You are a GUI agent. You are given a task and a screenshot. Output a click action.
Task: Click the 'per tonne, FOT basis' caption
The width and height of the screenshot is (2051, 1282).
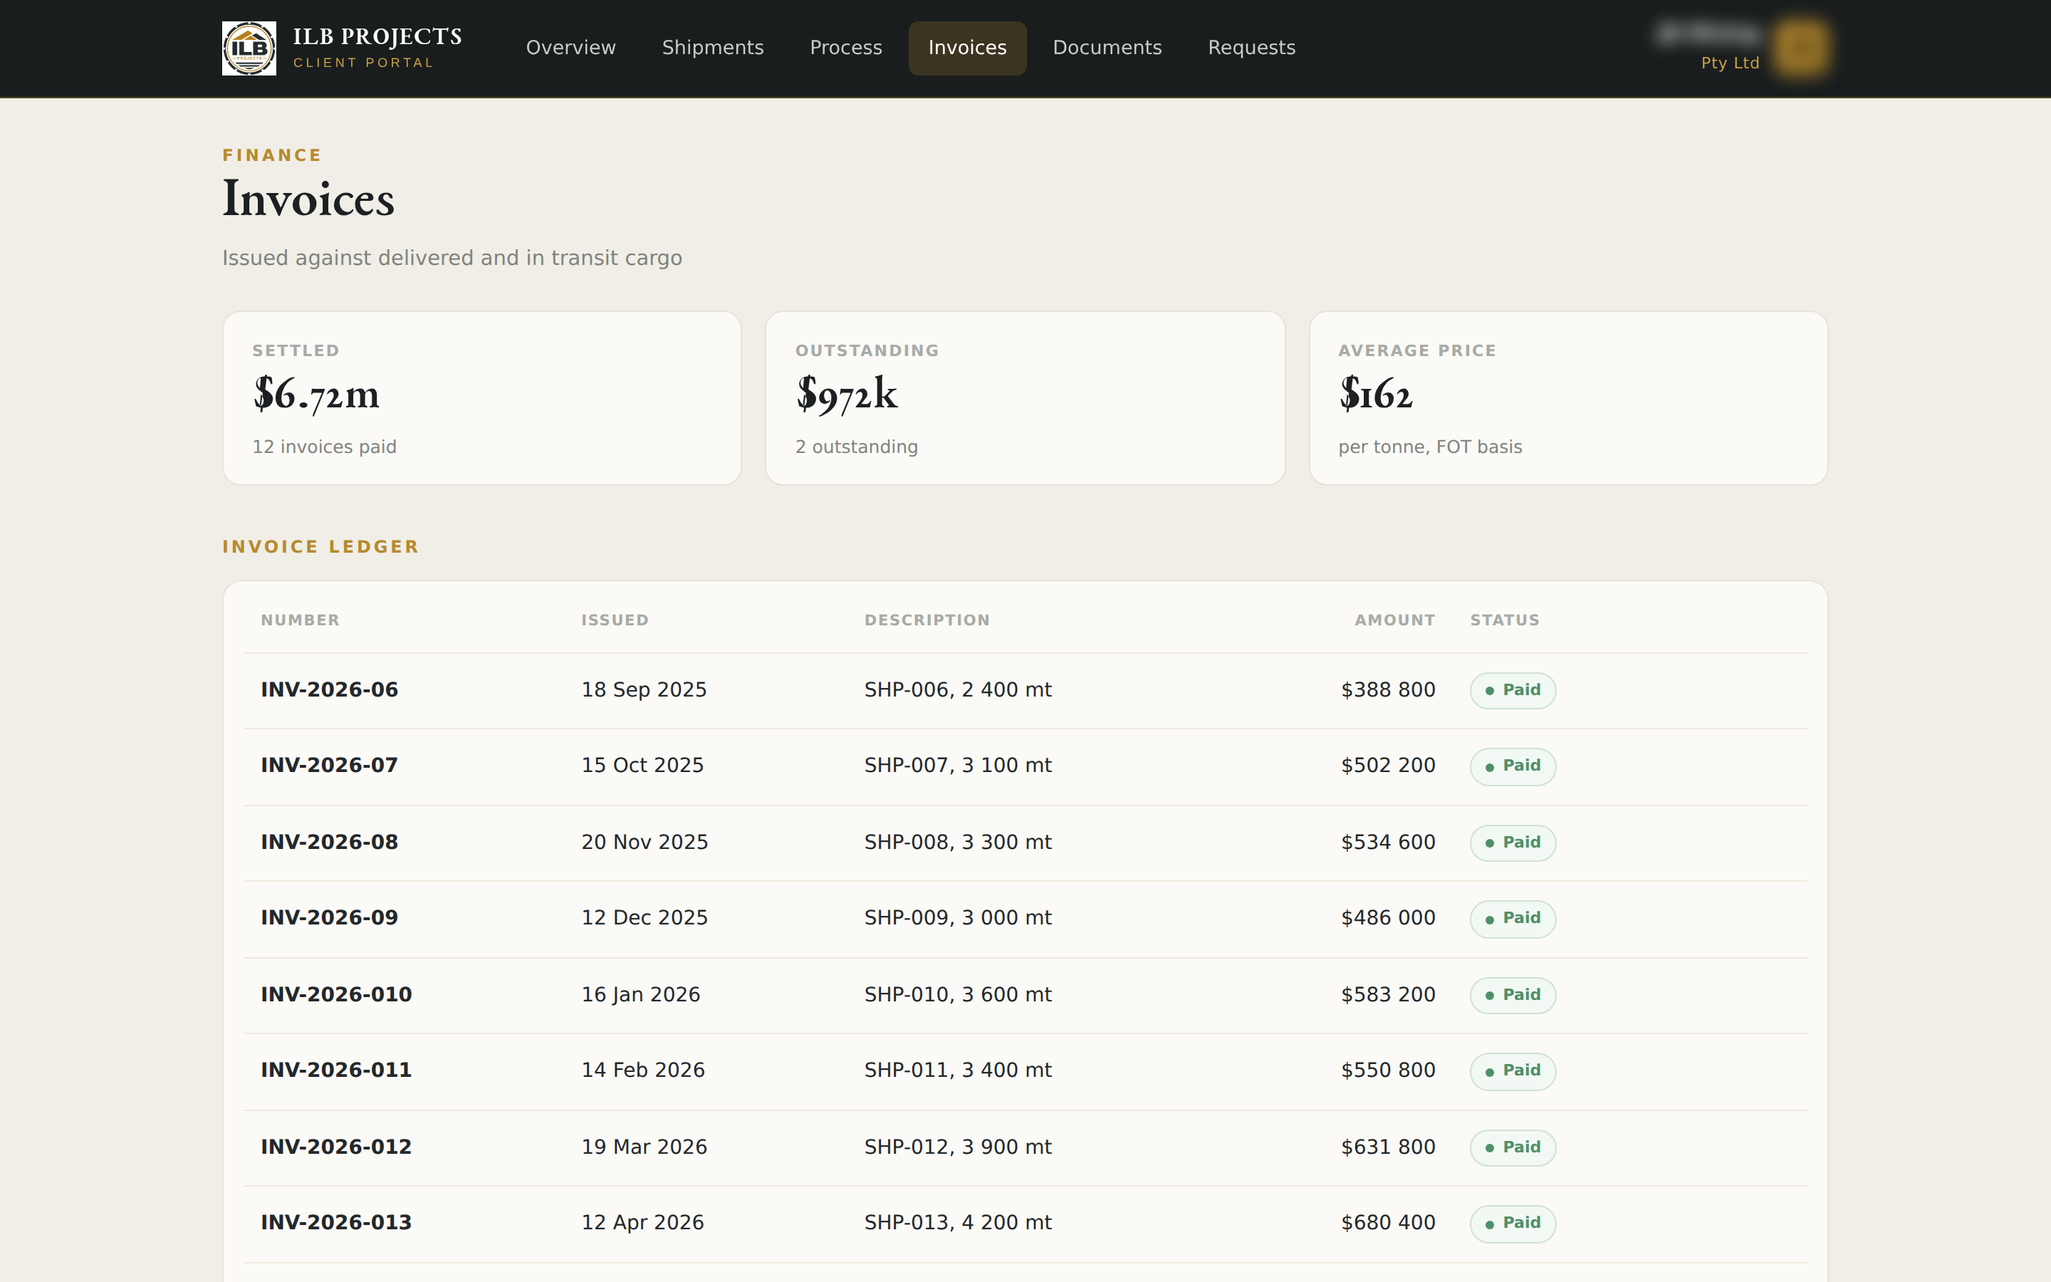[1430, 447]
